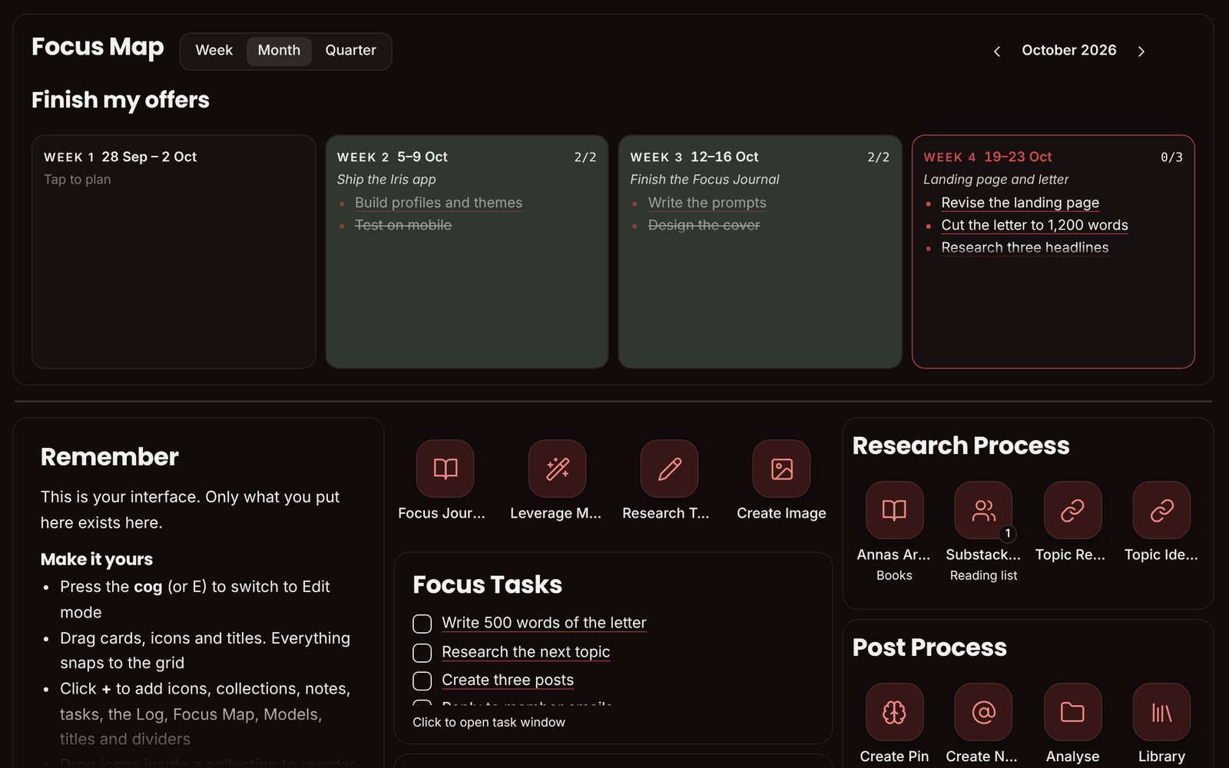Switch to the Quarter view

click(350, 51)
